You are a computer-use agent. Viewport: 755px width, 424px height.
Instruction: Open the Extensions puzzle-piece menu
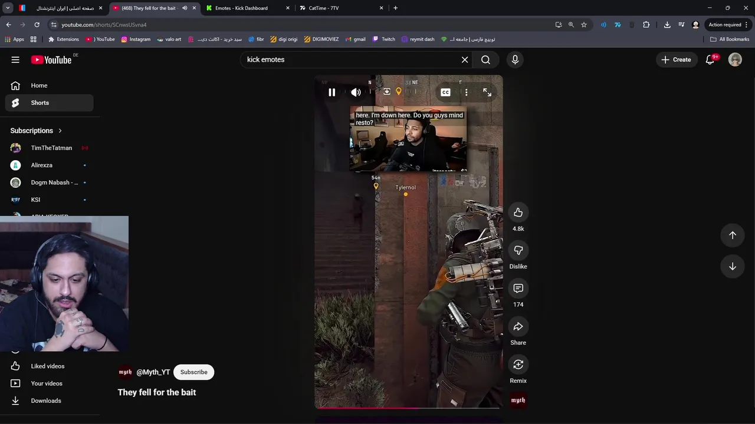click(x=646, y=25)
